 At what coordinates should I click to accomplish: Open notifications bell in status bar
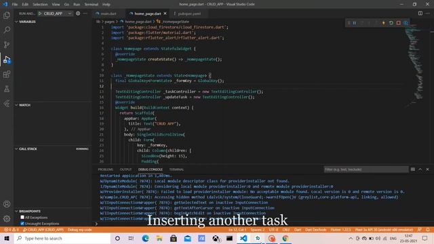428,230
